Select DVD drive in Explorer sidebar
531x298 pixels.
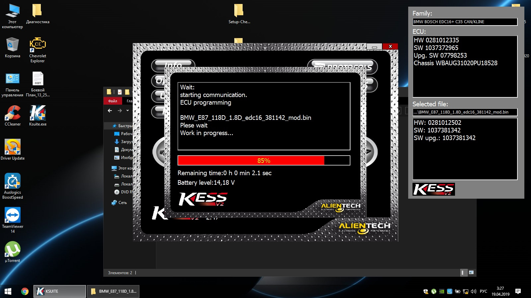[123, 192]
